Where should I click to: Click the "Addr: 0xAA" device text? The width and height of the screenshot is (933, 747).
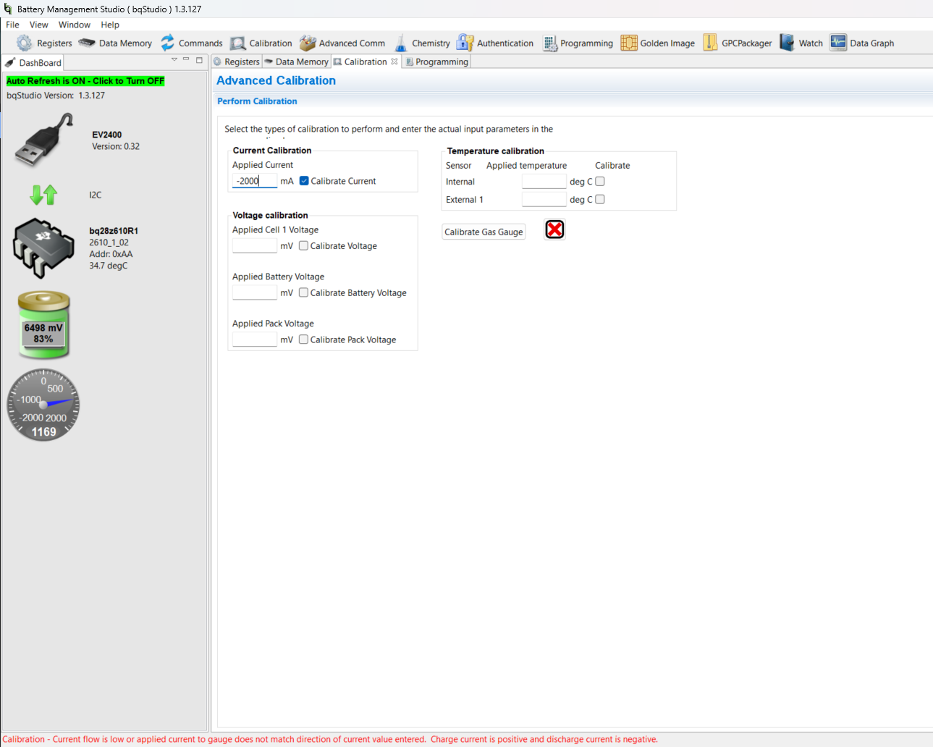(111, 254)
